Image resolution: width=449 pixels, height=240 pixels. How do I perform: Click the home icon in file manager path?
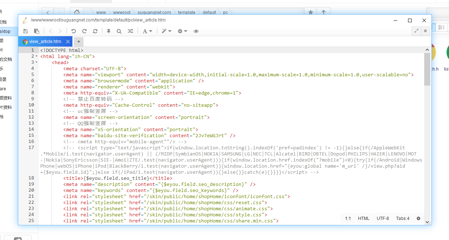77,12
